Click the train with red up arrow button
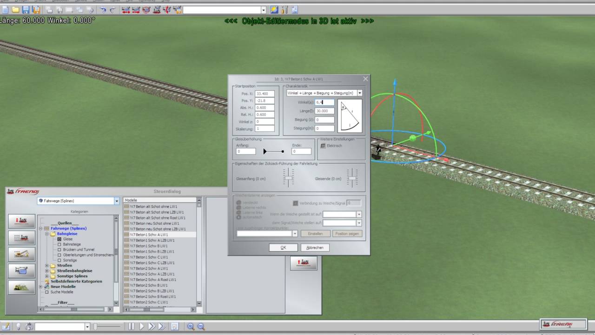Image resolution: width=595 pixels, height=335 pixels. (x=304, y=263)
